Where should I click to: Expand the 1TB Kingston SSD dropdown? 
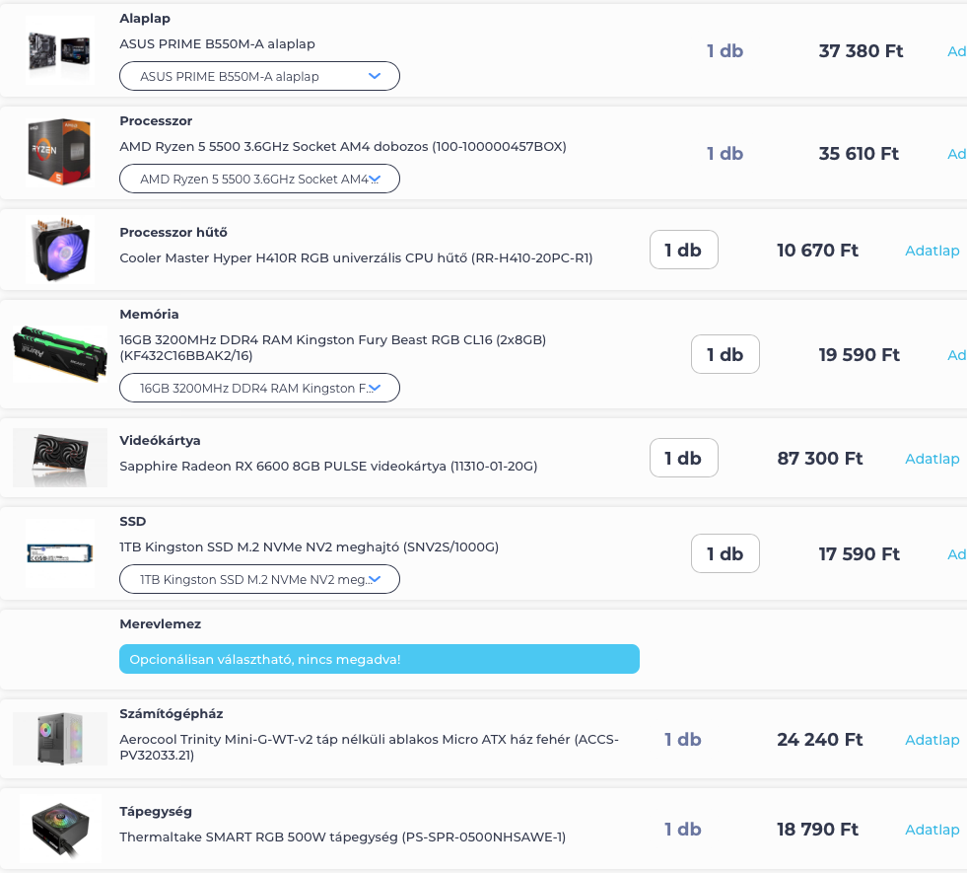pos(259,579)
